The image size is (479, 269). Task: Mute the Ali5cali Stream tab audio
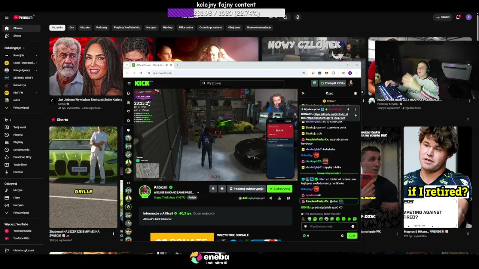167,65
